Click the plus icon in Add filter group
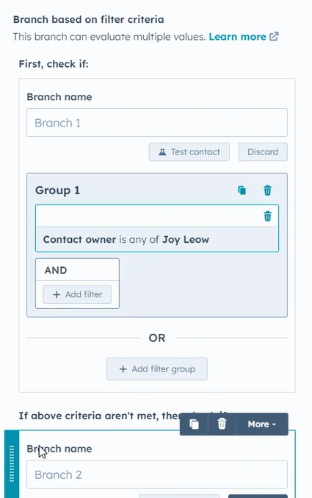Viewport: 312px width, 498px height. pyautogui.click(x=123, y=369)
